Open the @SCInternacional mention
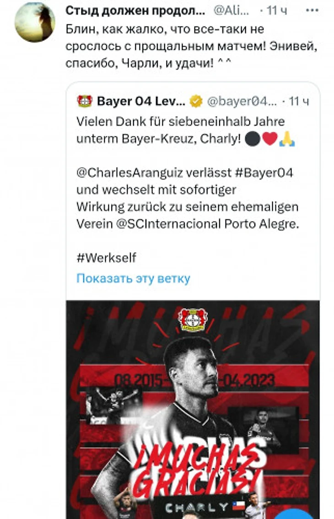Image resolution: width=334 pixels, height=519 pixels. pyautogui.click(x=168, y=224)
